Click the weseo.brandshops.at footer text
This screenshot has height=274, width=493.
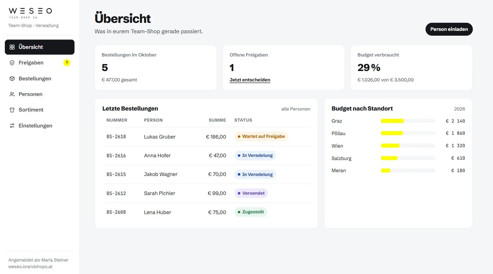[x=30, y=267]
